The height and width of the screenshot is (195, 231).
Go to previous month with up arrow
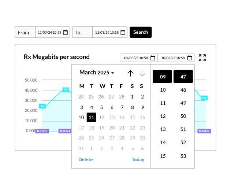pos(130,73)
